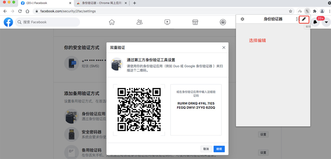The image size is (331, 159).
Task: Close the 双重验证 dialog
Action: pos(224,48)
